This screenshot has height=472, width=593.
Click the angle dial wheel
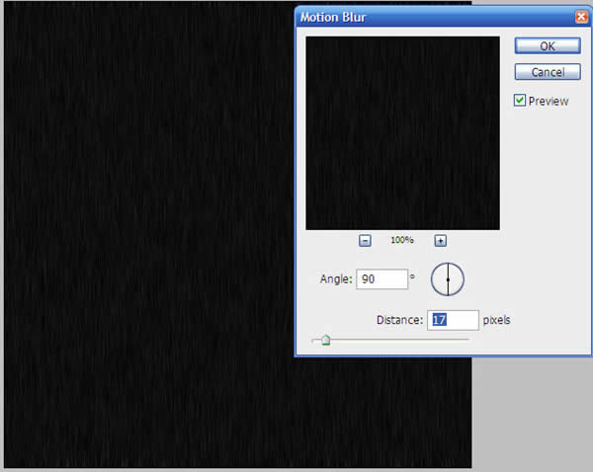(x=448, y=279)
